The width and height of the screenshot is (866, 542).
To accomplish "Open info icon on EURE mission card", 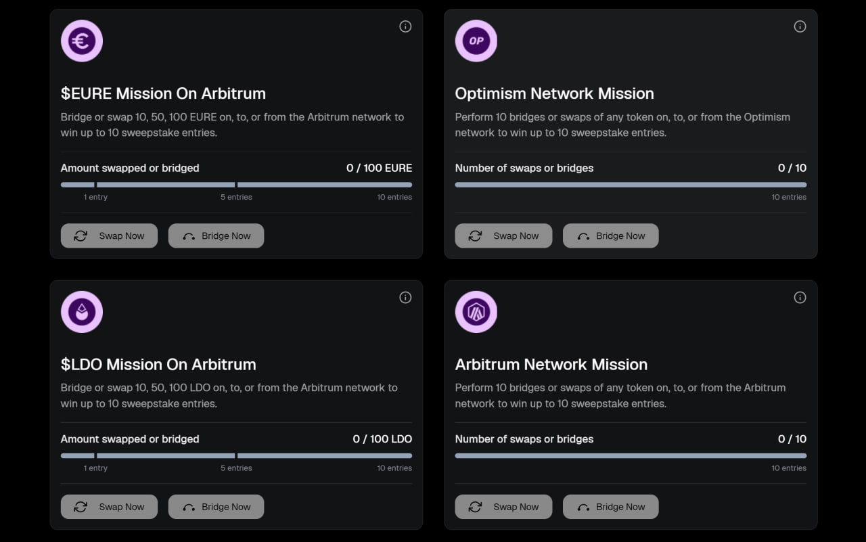I will pos(405,26).
